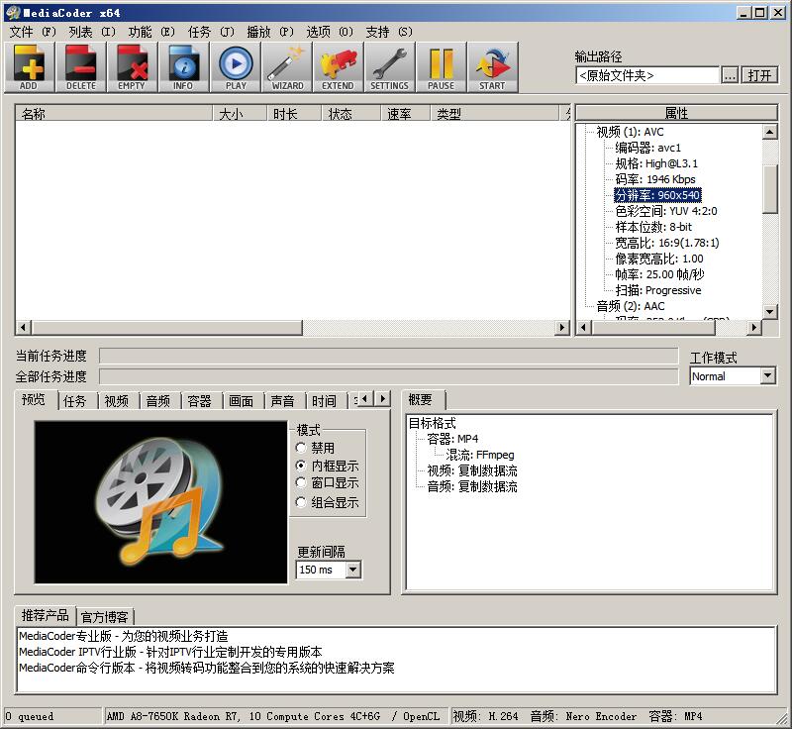The image size is (792, 729).
Task: Select the 帧率: 25.00 帧/秒 row
Action: tap(659, 274)
